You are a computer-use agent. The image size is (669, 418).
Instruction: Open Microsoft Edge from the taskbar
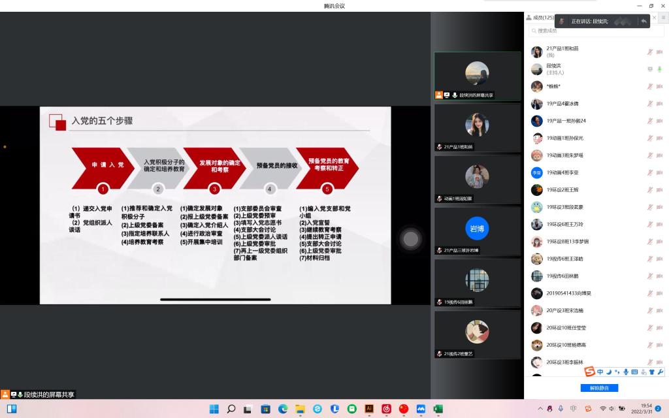[283, 409]
